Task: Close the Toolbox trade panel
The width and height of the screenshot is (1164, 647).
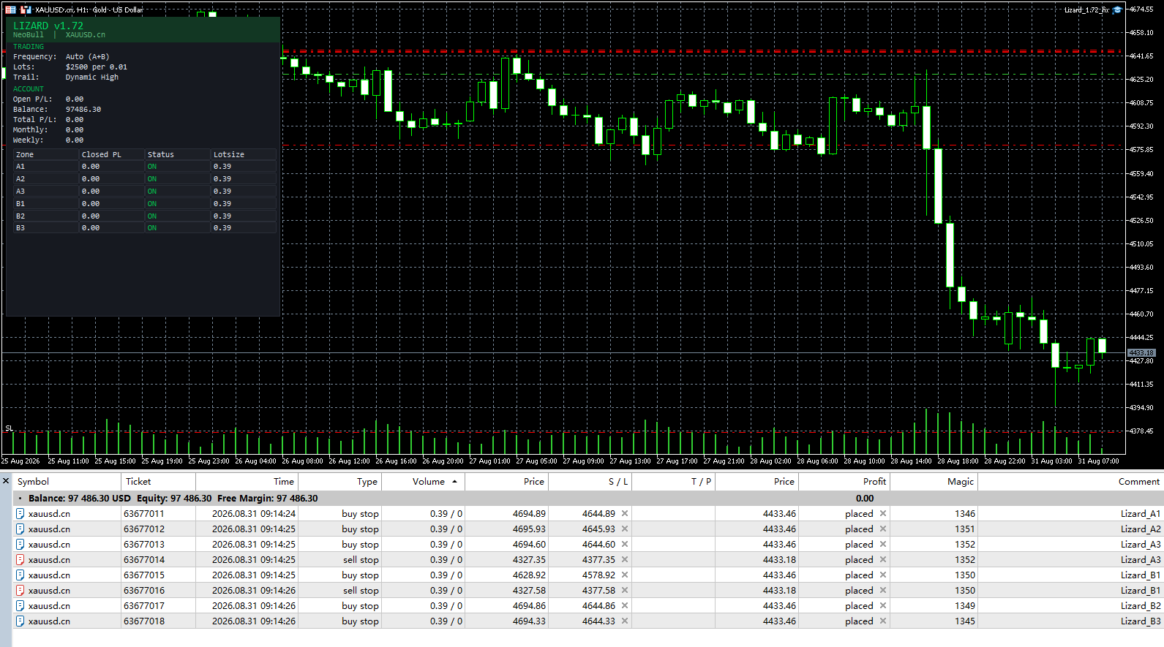Action: (6, 481)
